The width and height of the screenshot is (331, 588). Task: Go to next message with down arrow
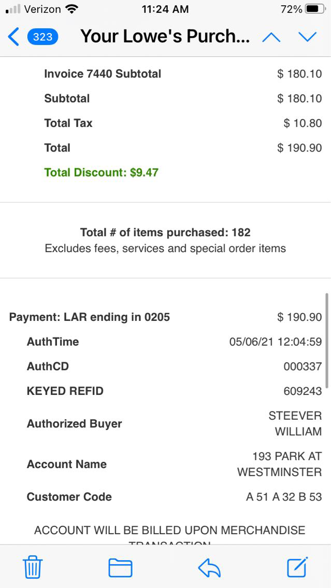307,37
